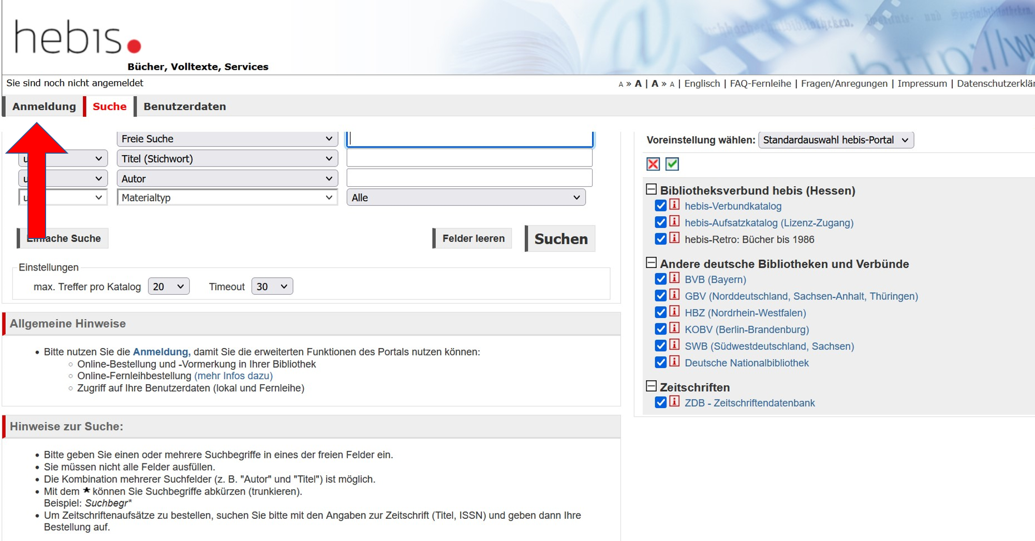Open the Autor field dropdown
This screenshot has height=541, width=1035.
coord(227,178)
